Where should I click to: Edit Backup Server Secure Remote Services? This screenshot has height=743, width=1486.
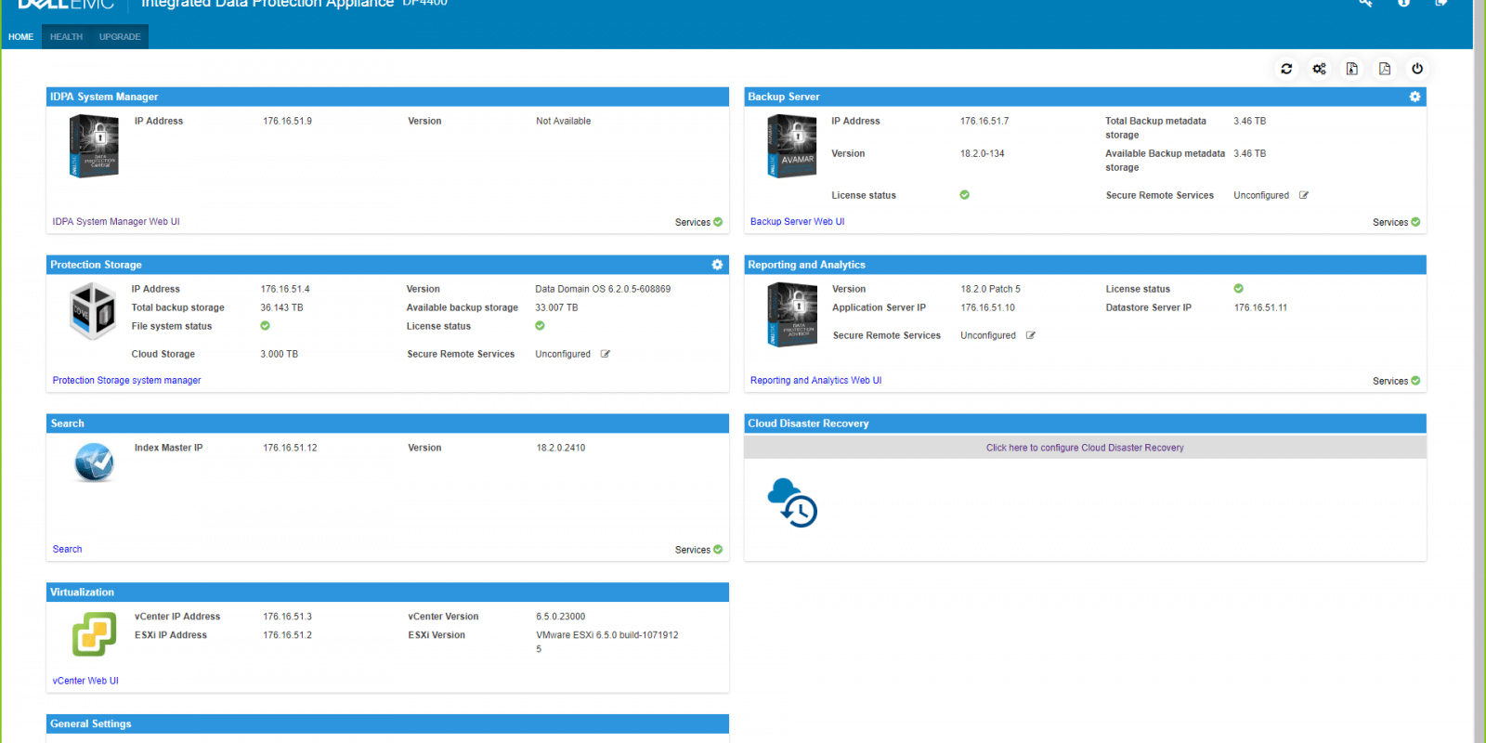click(1304, 195)
